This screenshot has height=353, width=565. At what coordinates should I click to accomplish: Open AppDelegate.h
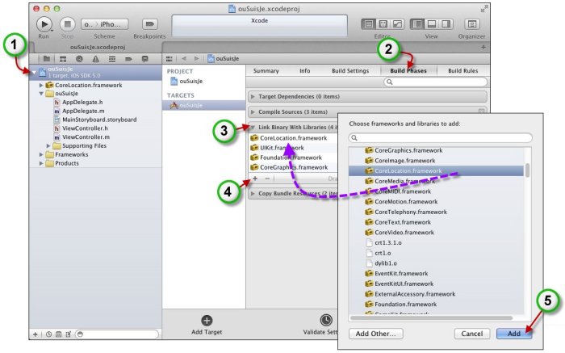(82, 102)
